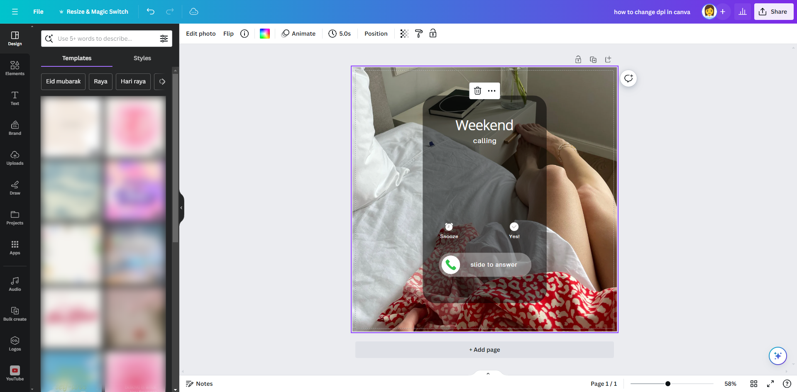Image resolution: width=797 pixels, height=392 pixels.
Task: Open the image color picker swatch
Action: (265, 34)
